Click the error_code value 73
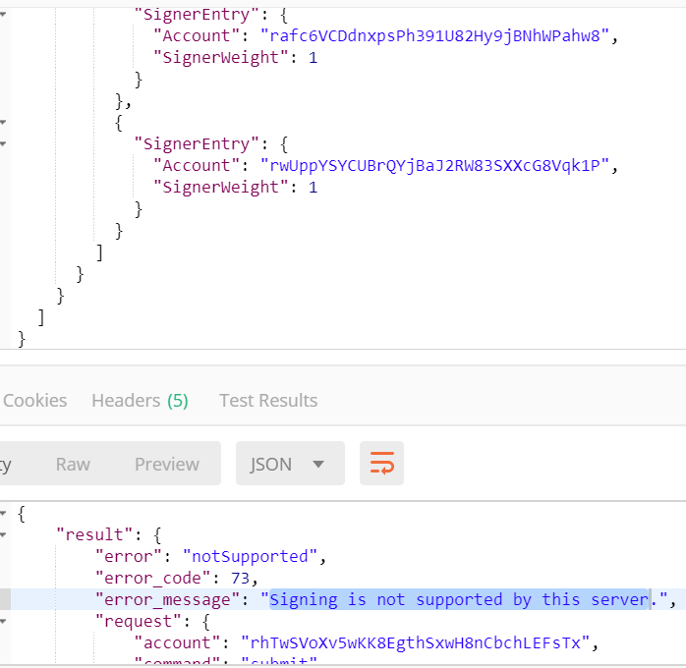Image resolution: width=686 pixels, height=668 pixels. coord(240,578)
